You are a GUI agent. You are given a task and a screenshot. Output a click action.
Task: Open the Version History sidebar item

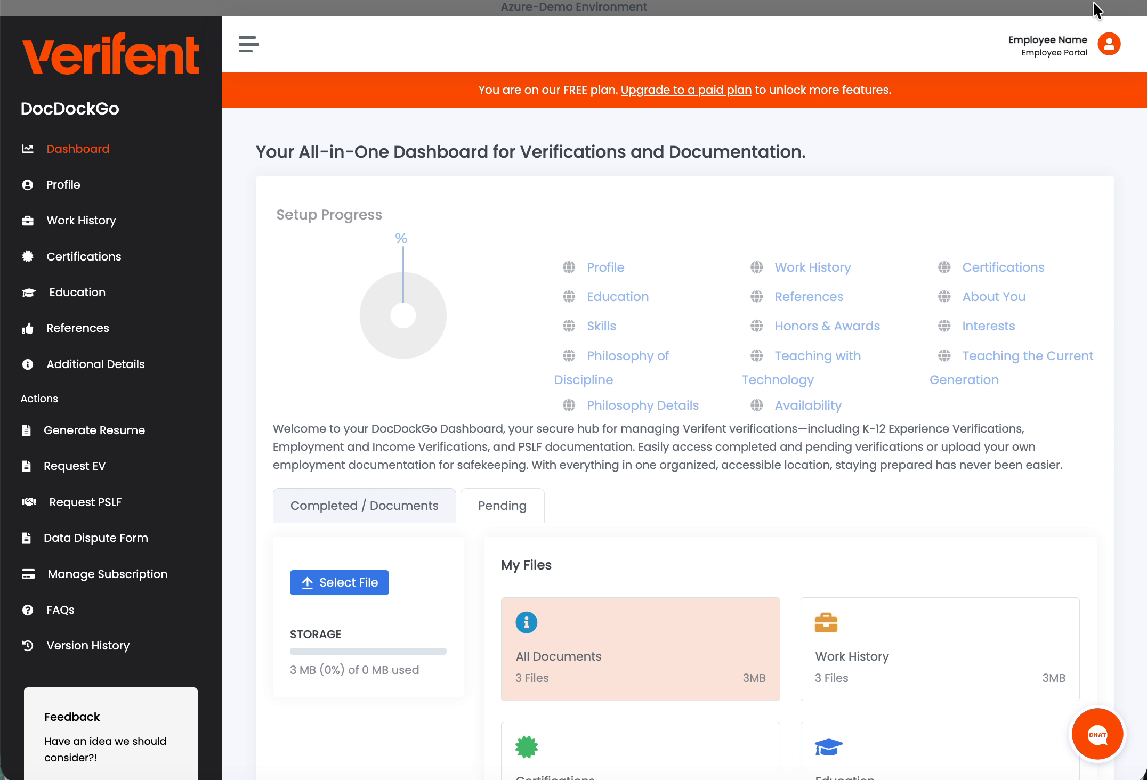click(x=87, y=645)
